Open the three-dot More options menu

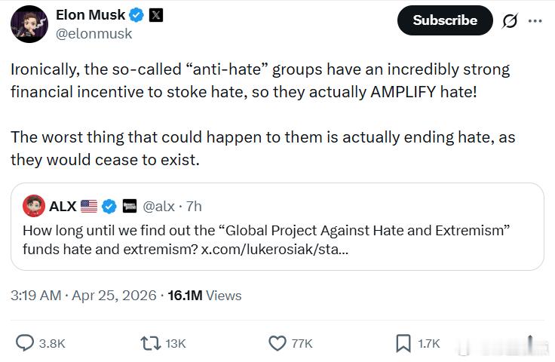point(535,21)
